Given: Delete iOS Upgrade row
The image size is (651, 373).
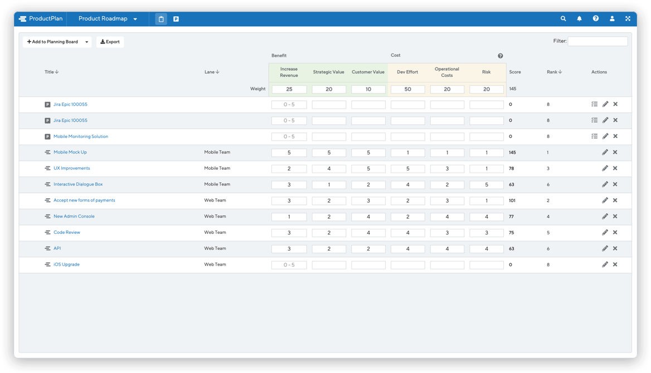Looking at the screenshot, I should 615,264.
